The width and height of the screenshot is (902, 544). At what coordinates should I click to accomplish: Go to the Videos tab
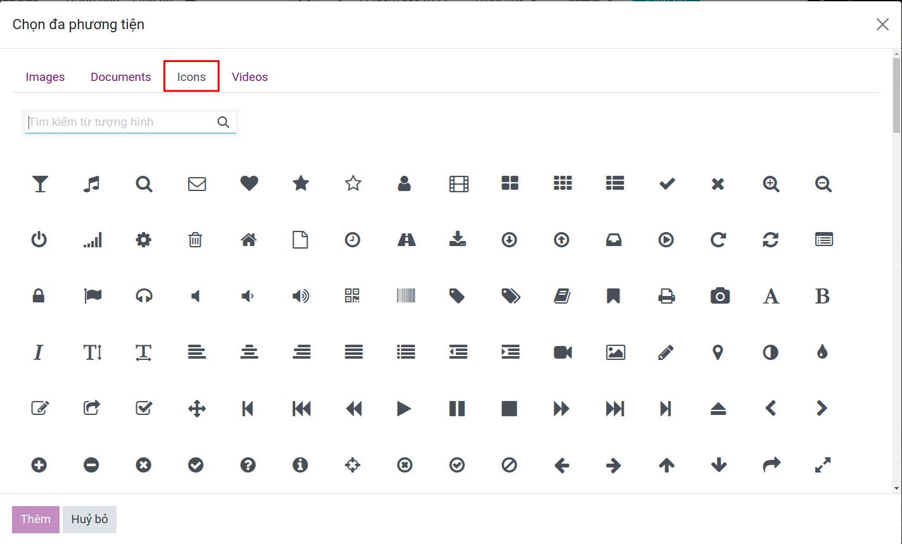coord(250,77)
